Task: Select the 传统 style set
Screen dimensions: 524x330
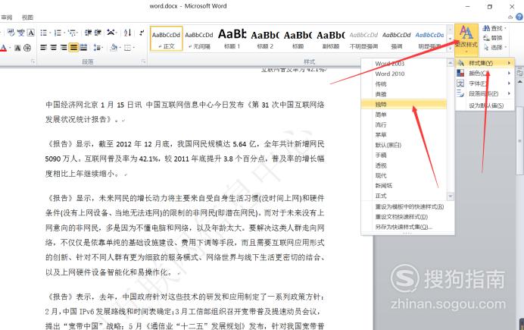Action: coord(404,84)
